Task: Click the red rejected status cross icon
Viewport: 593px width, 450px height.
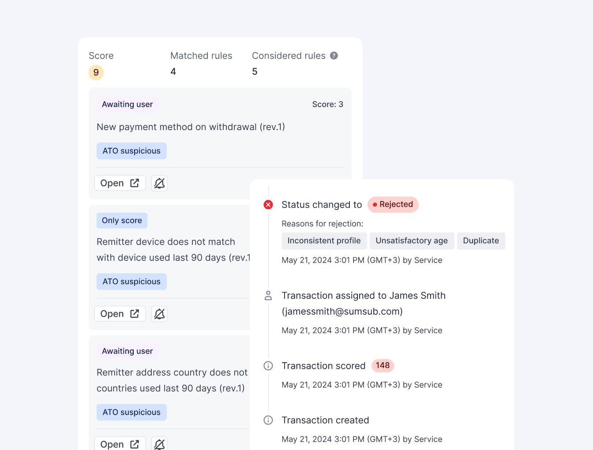Action: click(x=268, y=205)
